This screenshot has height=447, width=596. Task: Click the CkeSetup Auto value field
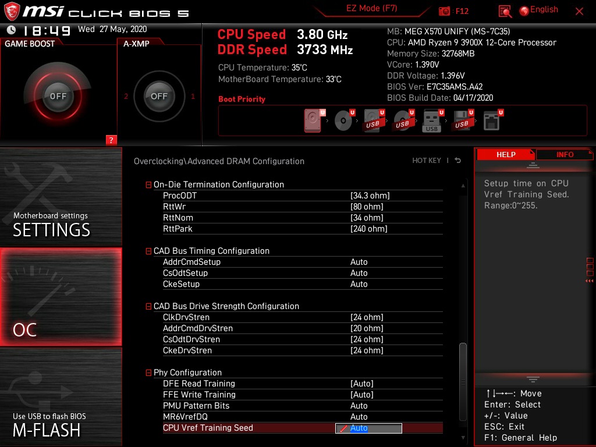coord(359,284)
